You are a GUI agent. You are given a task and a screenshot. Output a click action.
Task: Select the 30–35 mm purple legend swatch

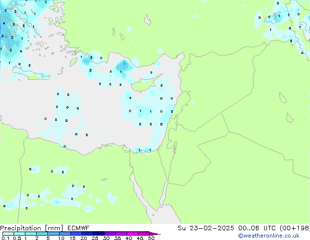(x=110, y=234)
